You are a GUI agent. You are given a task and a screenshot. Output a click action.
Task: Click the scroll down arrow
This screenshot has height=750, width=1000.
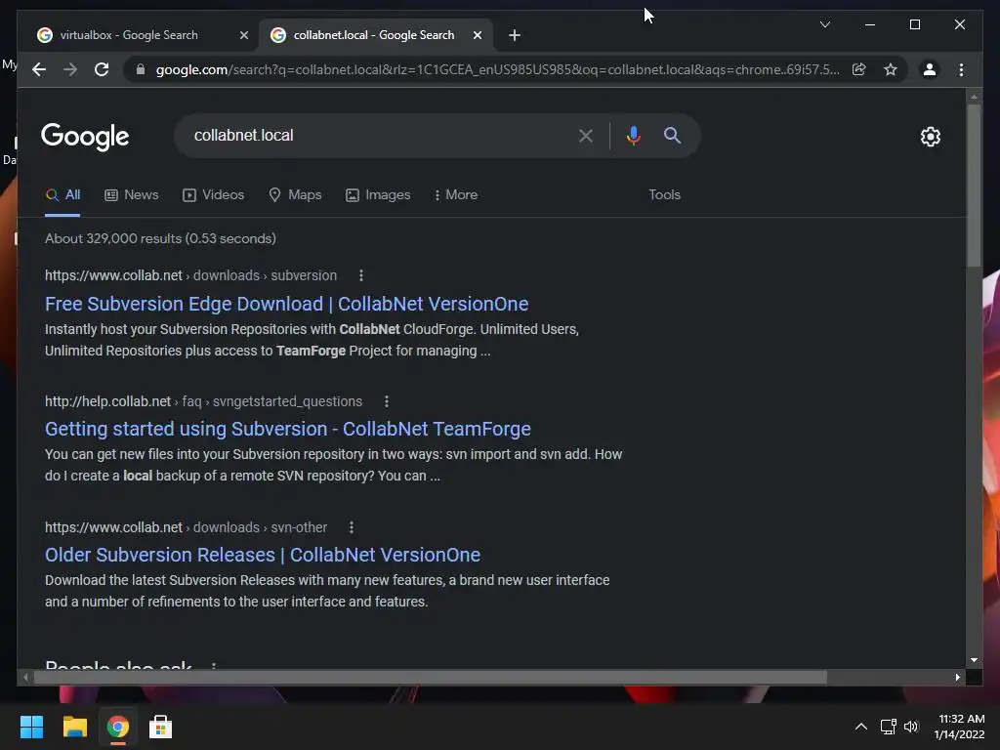(x=974, y=660)
